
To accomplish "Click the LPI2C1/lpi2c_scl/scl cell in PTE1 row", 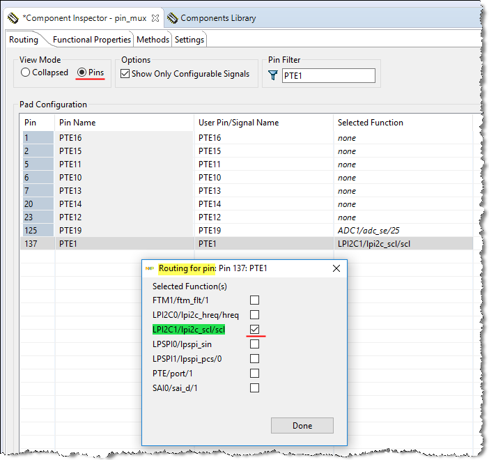I will pos(403,244).
